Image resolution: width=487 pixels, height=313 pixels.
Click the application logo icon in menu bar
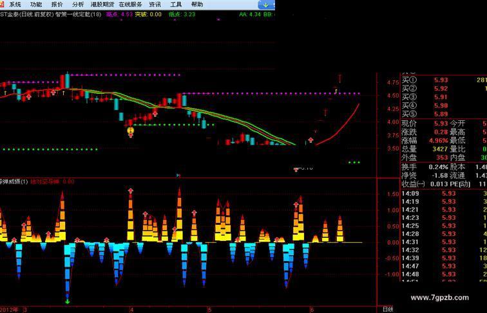2,4
